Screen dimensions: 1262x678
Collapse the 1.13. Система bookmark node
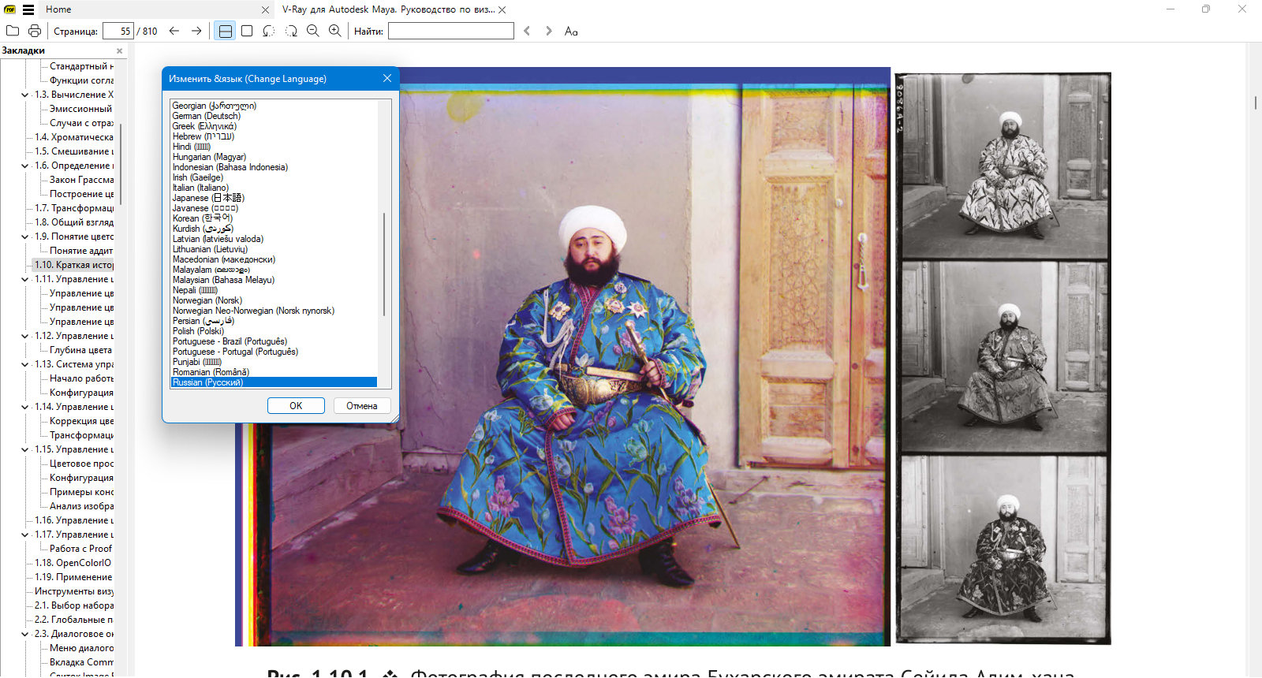(x=25, y=364)
